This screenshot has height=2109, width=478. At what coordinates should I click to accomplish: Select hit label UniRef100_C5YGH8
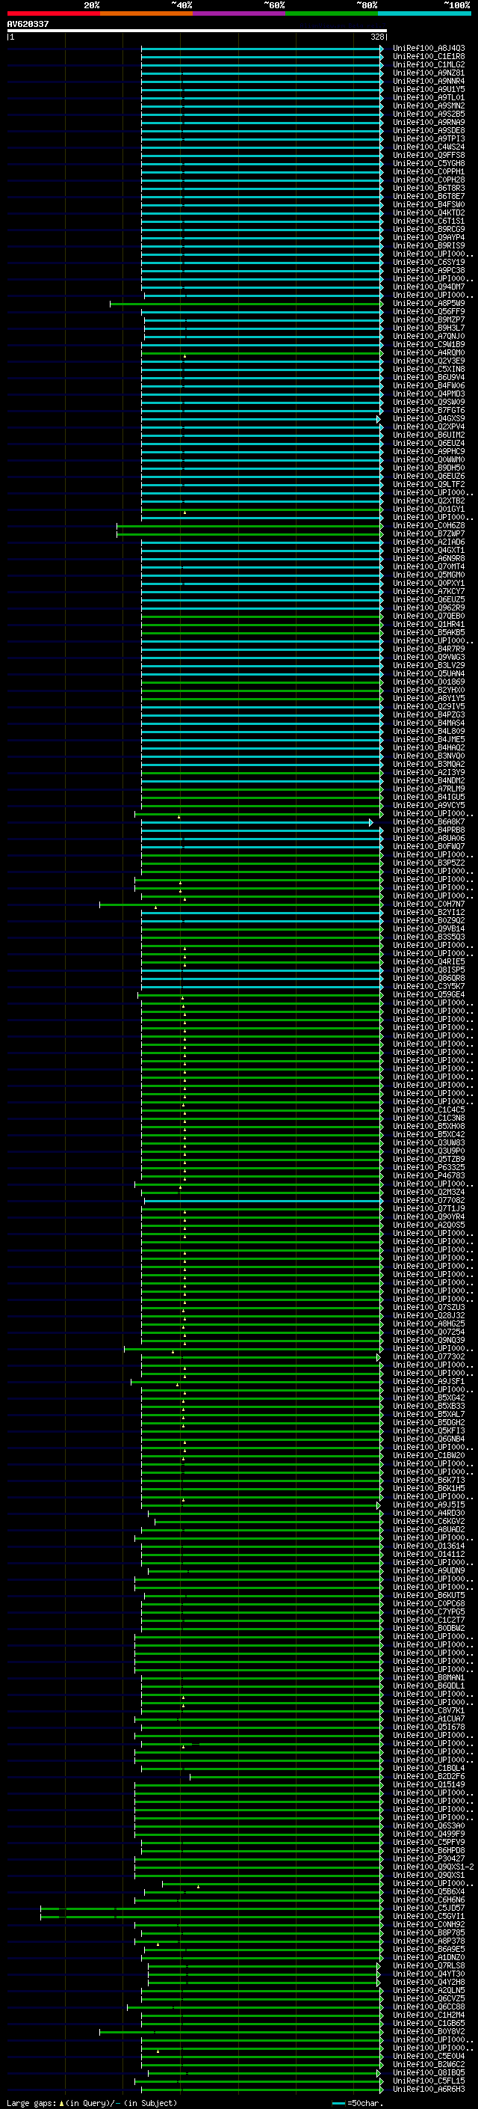click(x=428, y=164)
